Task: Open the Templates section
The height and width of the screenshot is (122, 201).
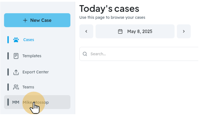Action: (37, 56)
